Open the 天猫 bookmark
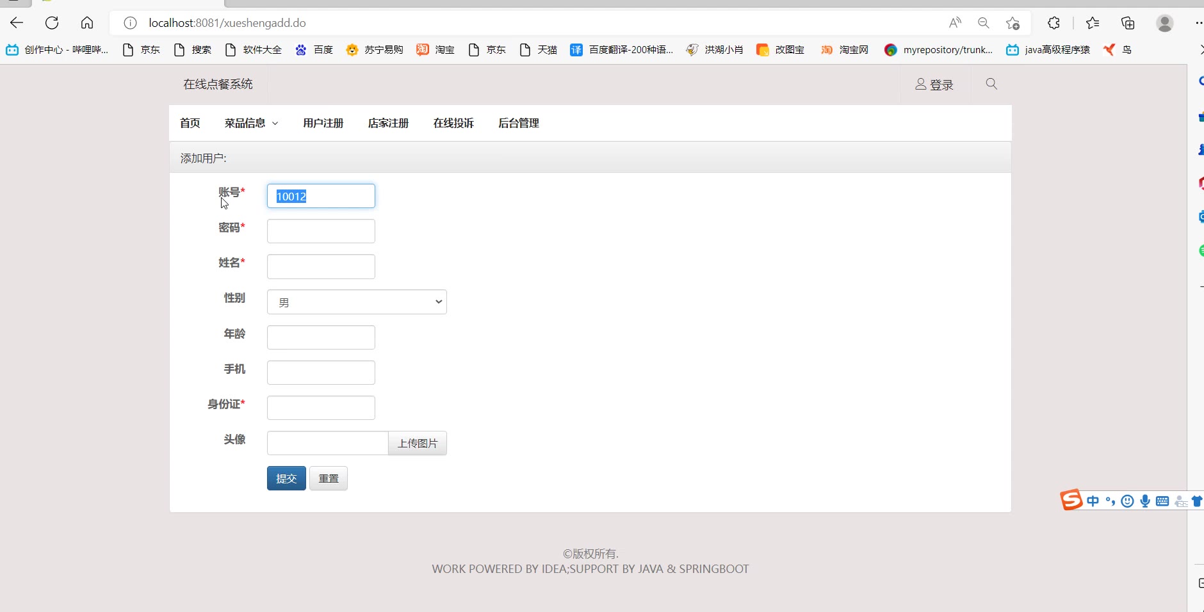This screenshot has height=612, width=1204. point(538,50)
